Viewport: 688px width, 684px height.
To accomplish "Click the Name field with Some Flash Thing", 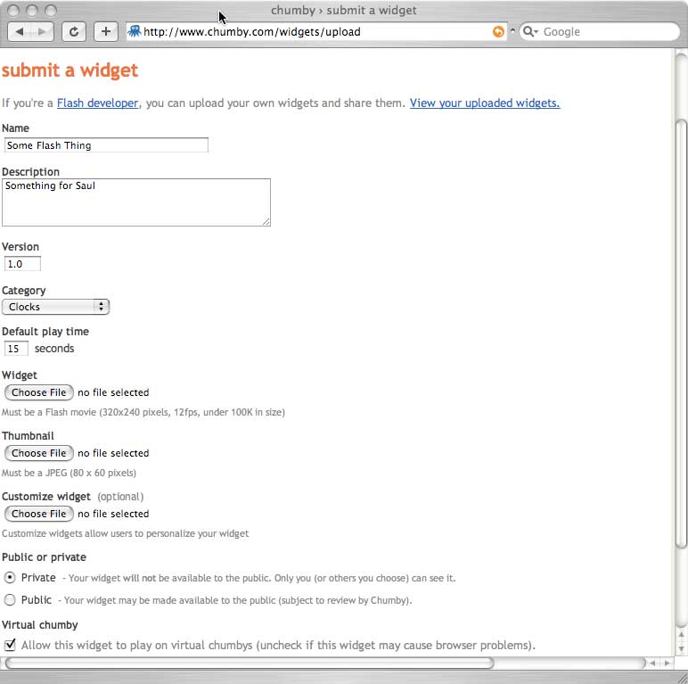I will tap(106, 145).
